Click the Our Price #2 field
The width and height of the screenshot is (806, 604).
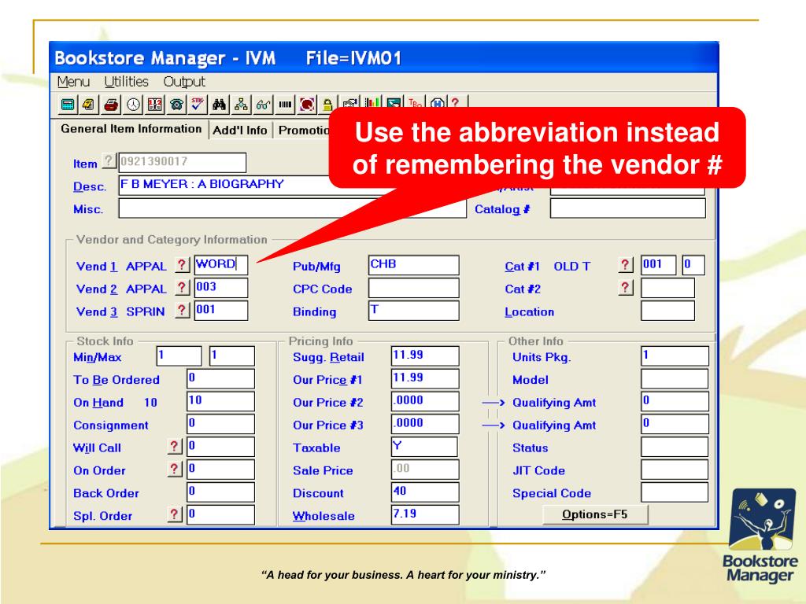coord(424,401)
